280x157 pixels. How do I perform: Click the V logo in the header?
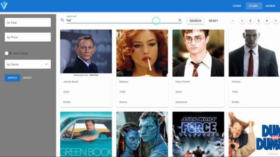[x=4, y=6]
